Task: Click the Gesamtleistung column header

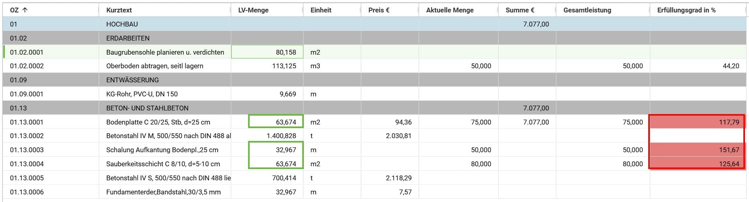Action: (587, 10)
